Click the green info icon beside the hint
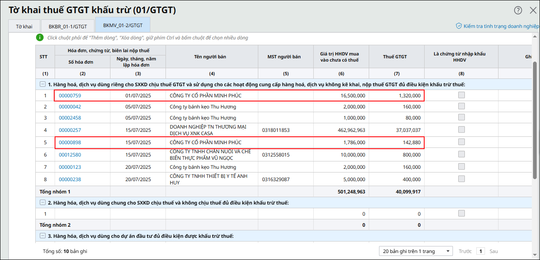Viewport: 540px width, 260px height. (39, 37)
